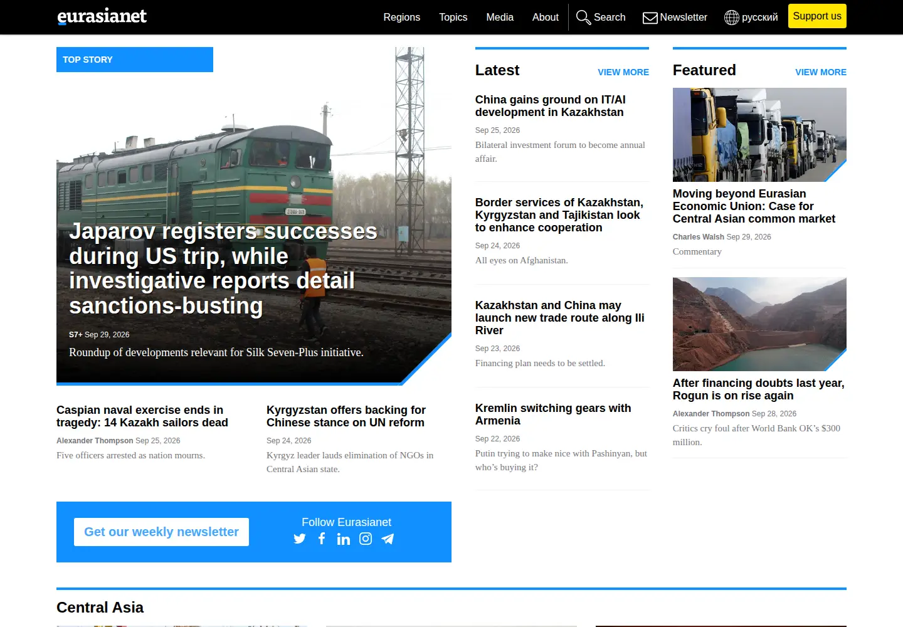This screenshot has height=627, width=903.
Task: Open Eurasianet's Facebook page
Action: pos(322,539)
